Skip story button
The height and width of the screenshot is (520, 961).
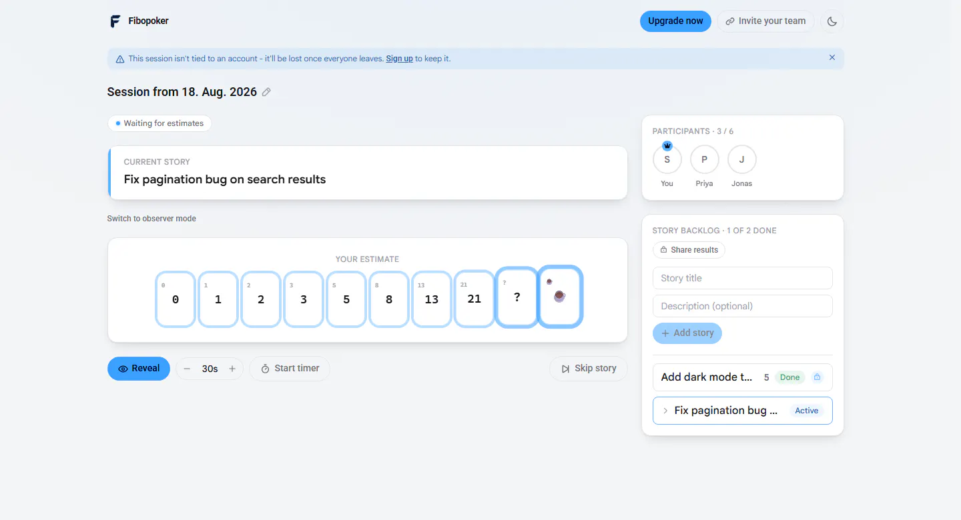click(x=589, y=369)
